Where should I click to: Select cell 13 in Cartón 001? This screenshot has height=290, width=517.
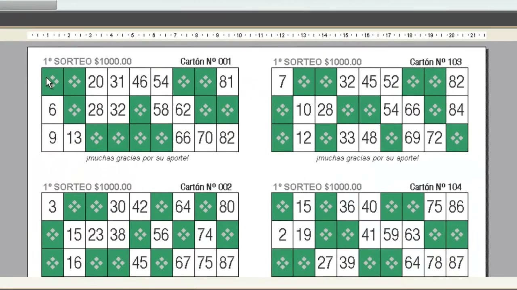tap(74, 138)
